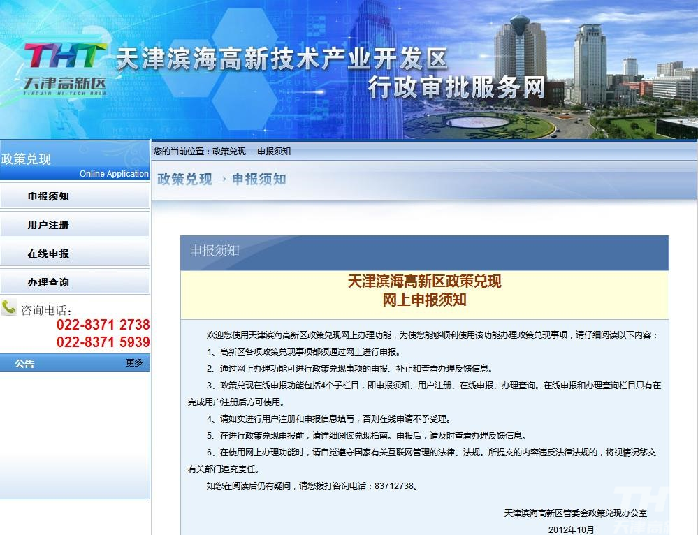The image size is (698, 535).
Task: Click the banner title 行政审批服务网
Action: pyautogui.click(x=457, y=87)
